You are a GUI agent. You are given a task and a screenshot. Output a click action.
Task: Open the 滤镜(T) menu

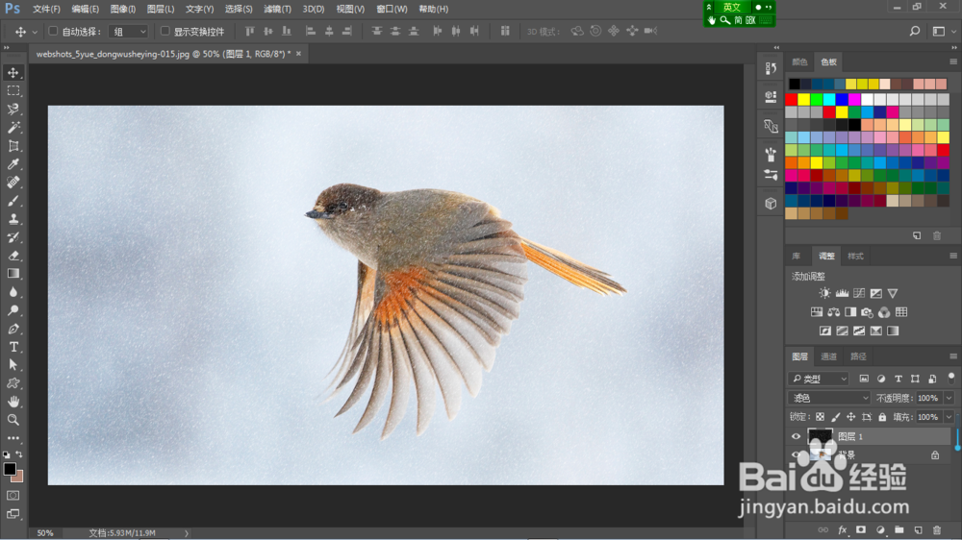coord(277,10)
